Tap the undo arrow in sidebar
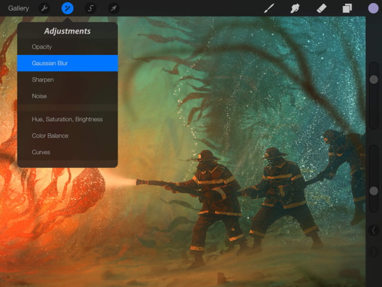Screen dimensions: 382x287 pyautogui.click(x=374, y=230)
